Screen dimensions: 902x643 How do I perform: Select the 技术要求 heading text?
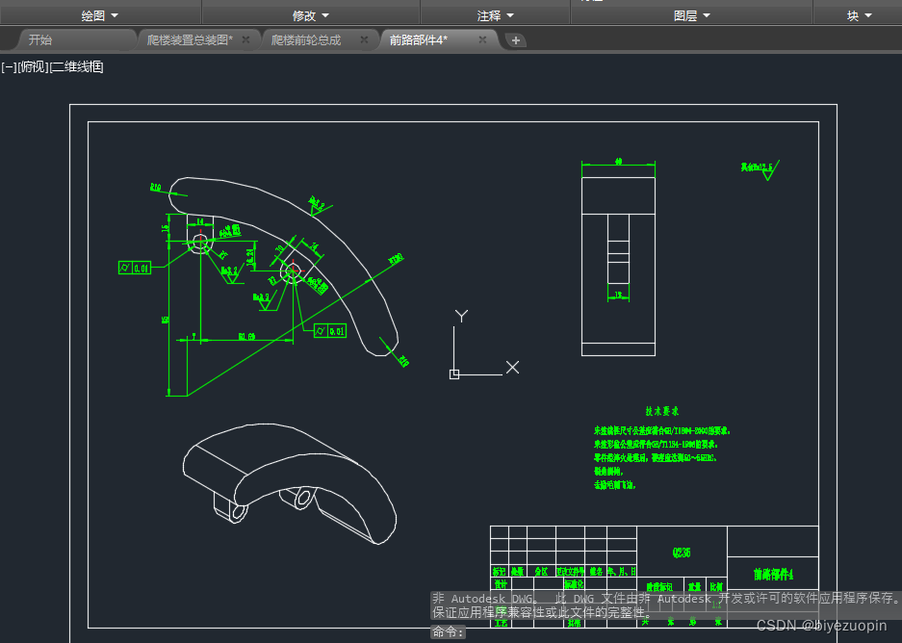coord(661,411)
